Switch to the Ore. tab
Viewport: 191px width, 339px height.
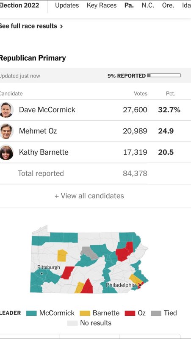click(168, 6)
